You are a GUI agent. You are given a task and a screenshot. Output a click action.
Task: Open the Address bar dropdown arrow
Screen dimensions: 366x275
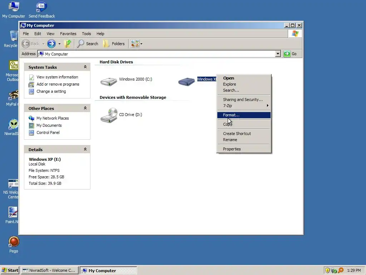(278, 54)
